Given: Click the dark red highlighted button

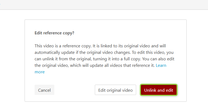Looking at the screenshot, I should coord(159,90).
